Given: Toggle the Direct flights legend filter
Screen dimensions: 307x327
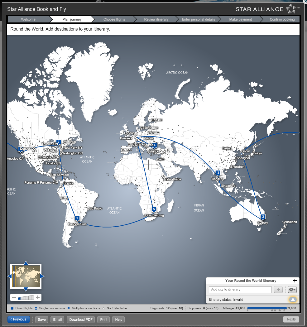Looking at the screenshot, I should pyautogui.click(x=12, y=308).
